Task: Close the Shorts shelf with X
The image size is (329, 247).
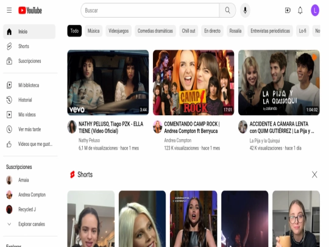Action: coord(314,174)
